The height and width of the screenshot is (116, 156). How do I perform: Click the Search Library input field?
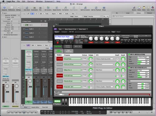(133, 16)
